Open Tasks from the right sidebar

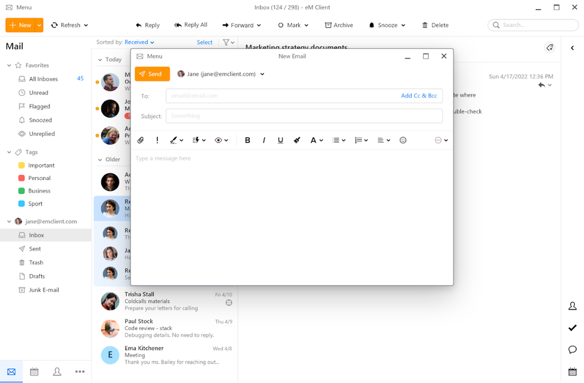click(x=572, y=328)
